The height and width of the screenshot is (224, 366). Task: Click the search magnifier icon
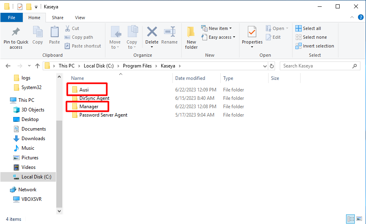[x=354, y=66]
